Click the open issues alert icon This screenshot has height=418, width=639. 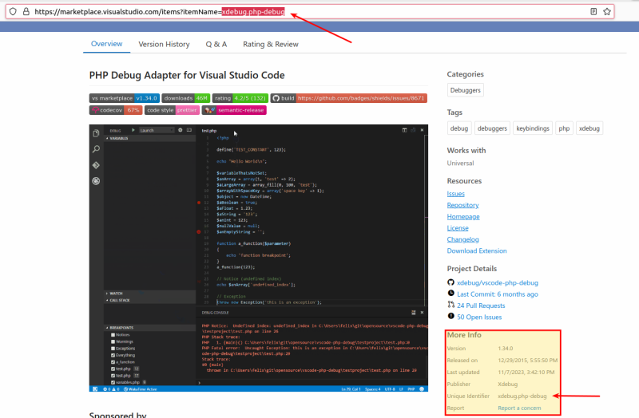click(x=450, y=316)
